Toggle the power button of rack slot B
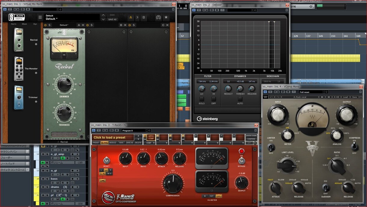This screenshot has width=367, height=207. click(x=88, y=25)
